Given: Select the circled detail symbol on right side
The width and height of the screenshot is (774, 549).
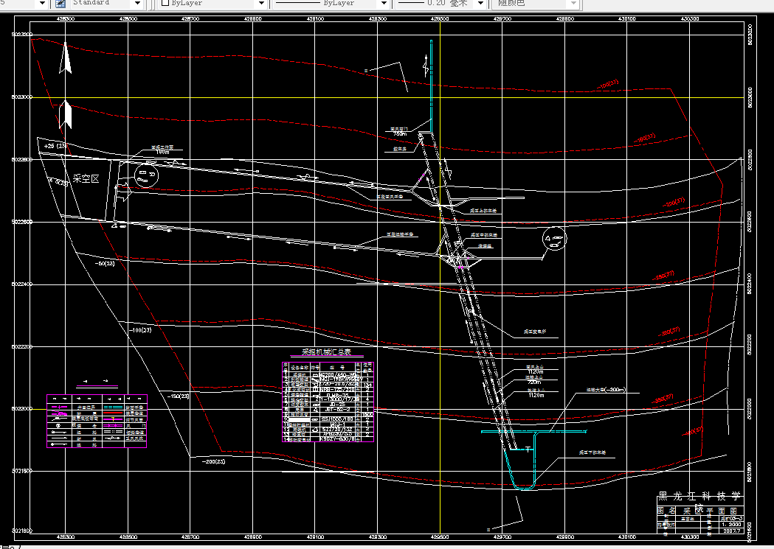Looking at the screenshot, I should (554, 239).
